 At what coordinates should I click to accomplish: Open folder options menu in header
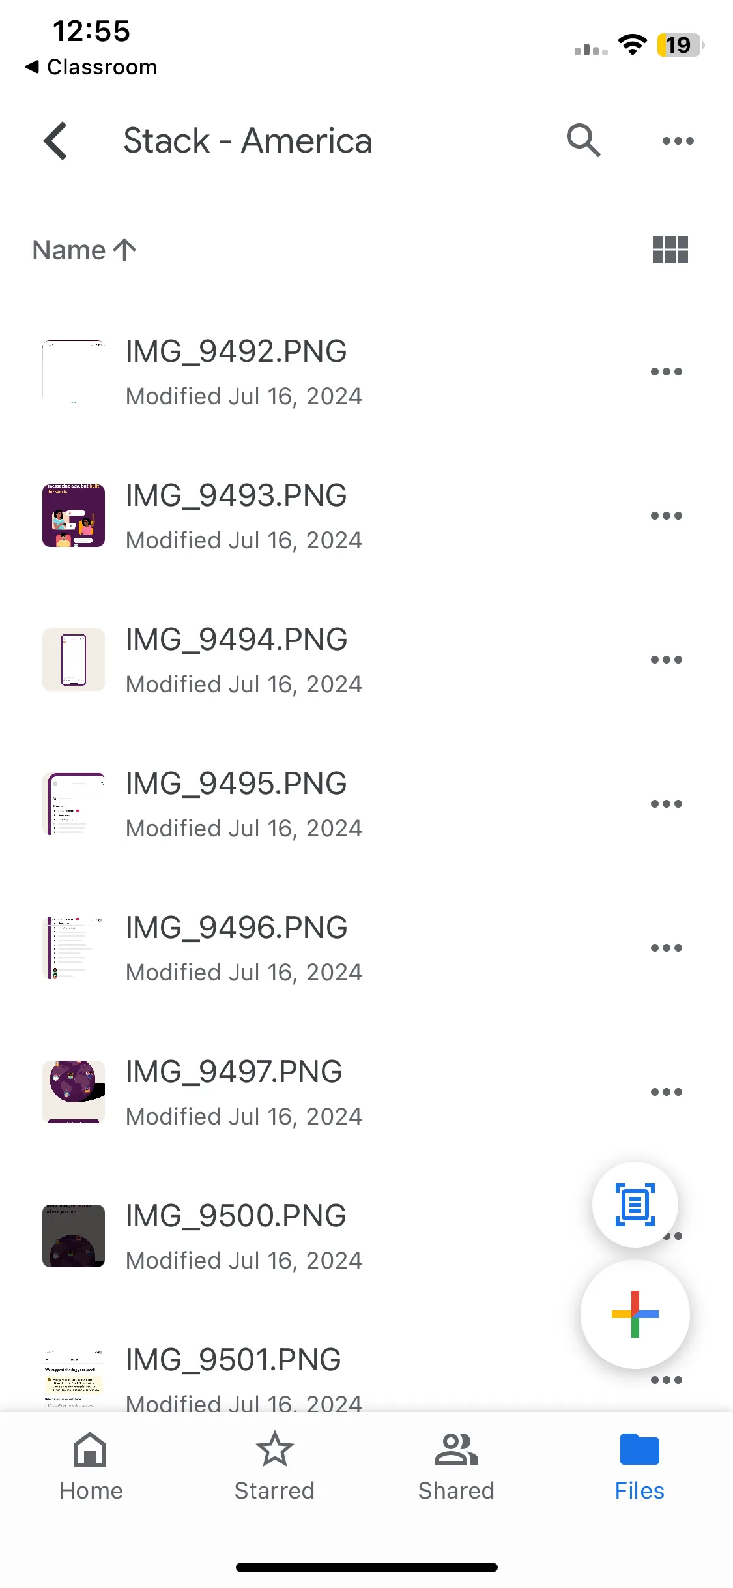[x=678, y=141]
